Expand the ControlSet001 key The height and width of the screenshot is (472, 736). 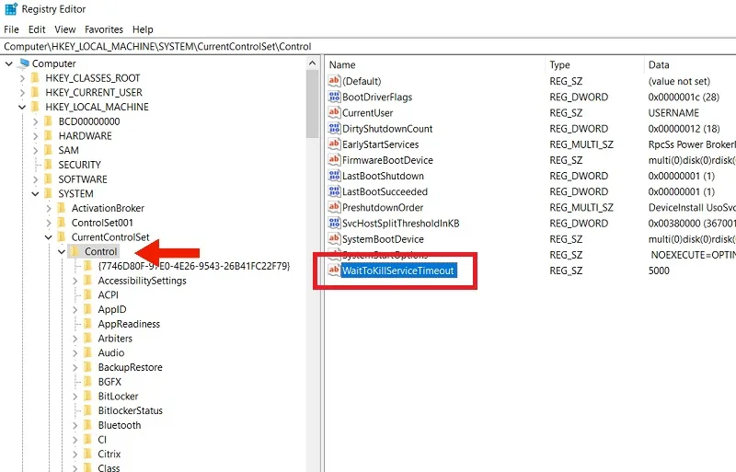[x=49, y=223]
